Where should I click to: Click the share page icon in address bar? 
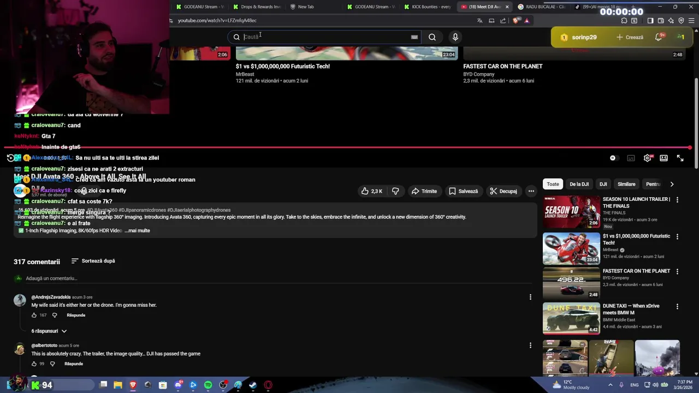click(x=503, y=21)
